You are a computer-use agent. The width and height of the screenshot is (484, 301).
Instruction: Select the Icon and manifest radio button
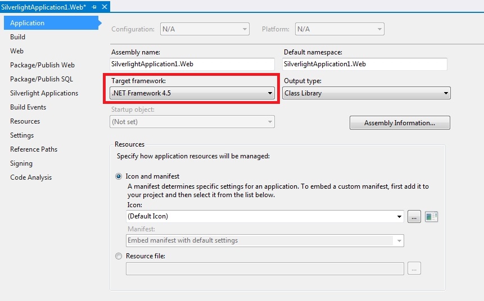tap(118, 176)
